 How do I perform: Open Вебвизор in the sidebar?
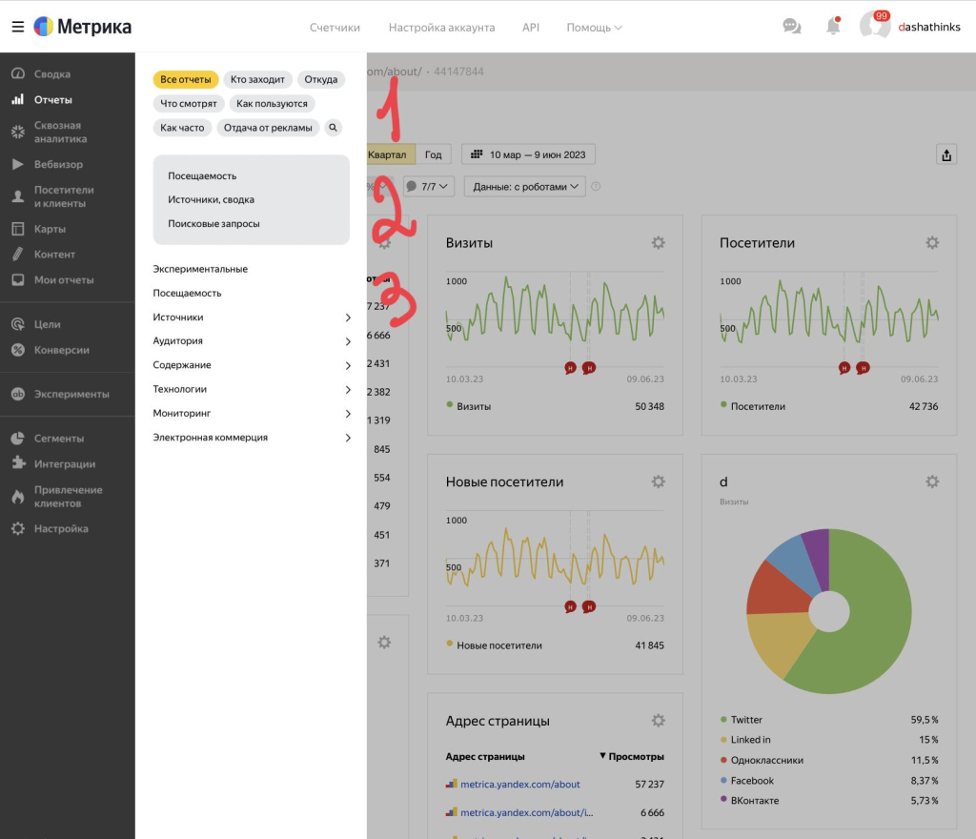[x=58, y=164]
